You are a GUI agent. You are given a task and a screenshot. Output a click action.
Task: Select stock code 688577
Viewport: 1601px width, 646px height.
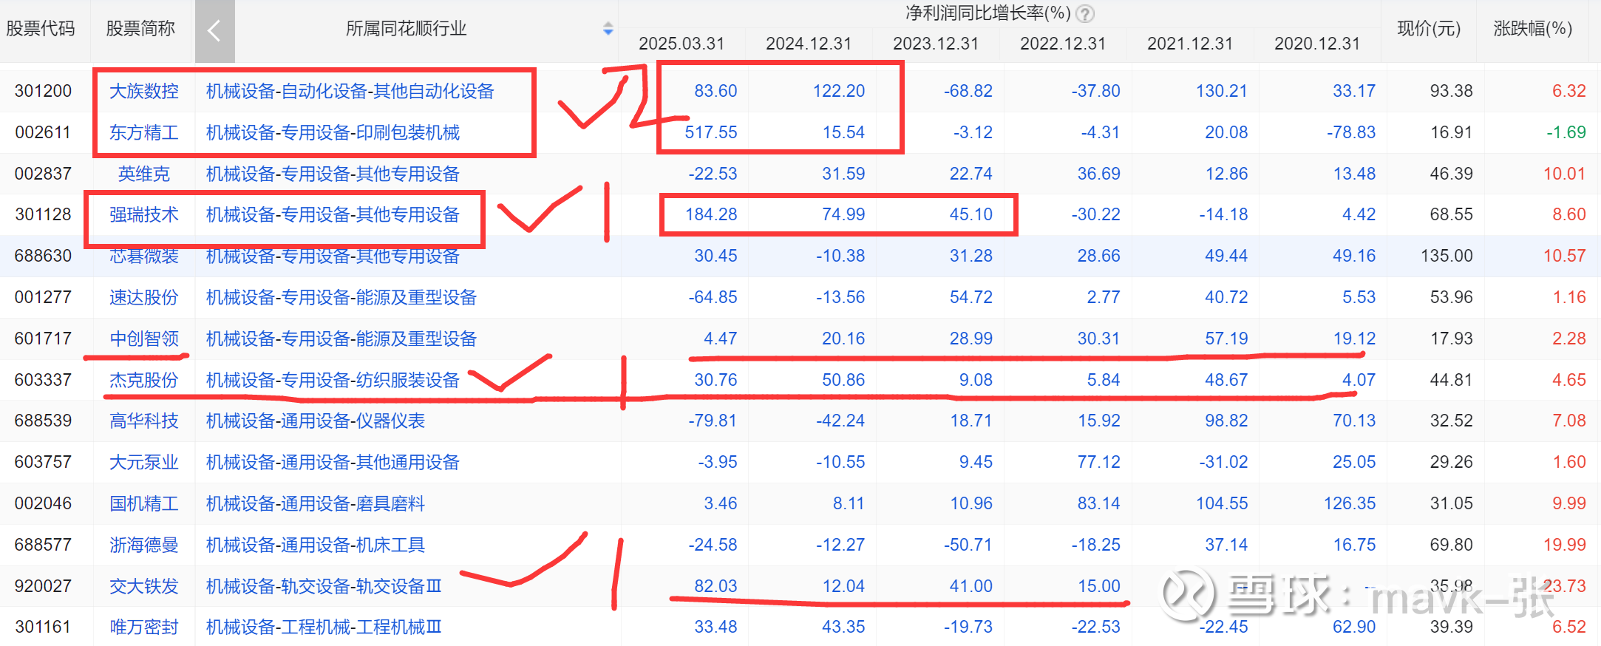(44, 545)
